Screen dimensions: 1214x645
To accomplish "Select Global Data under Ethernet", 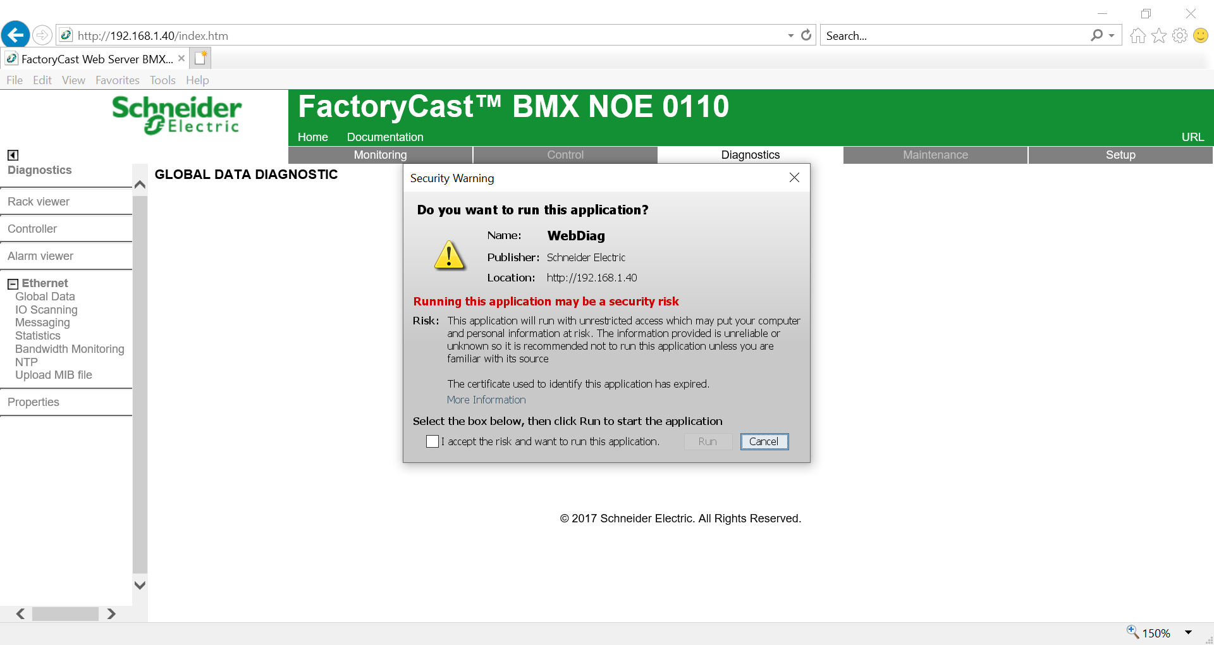I will 45,297.
